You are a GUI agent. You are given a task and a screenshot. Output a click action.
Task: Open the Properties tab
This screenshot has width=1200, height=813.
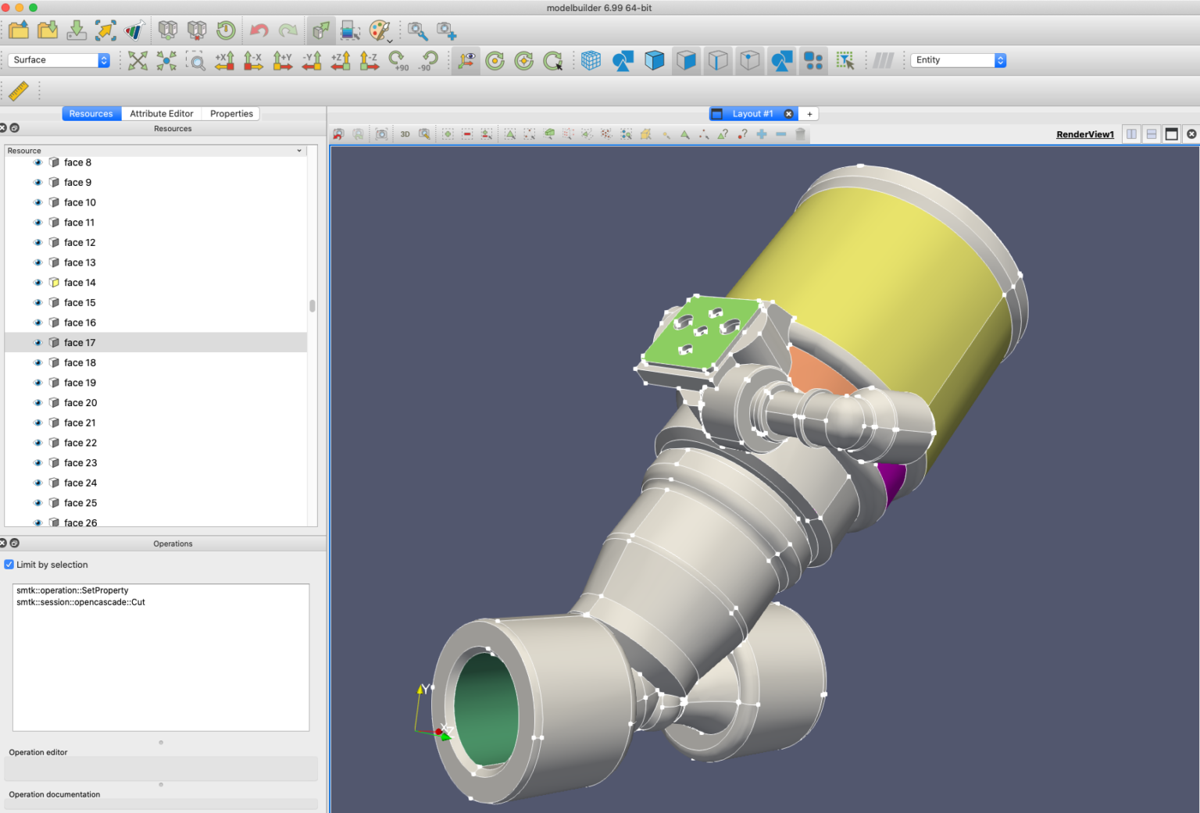point(231,113)
